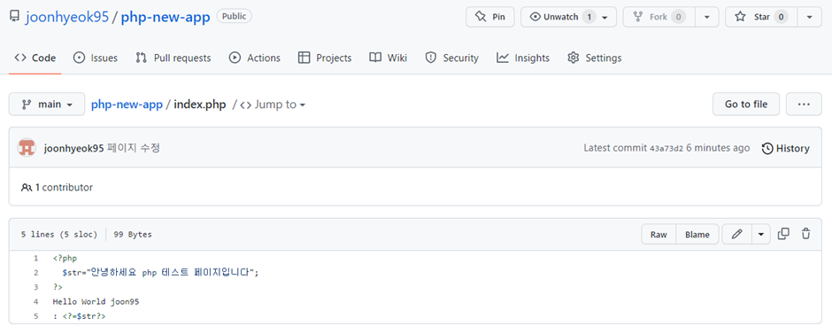Copy raw contents icon
Screen dimensions: 832x334
(783, 234)
